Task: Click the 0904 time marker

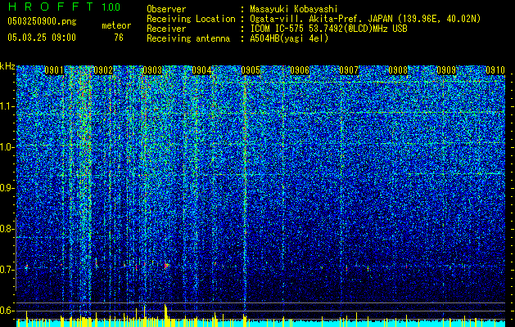Action: pyautogui.click(x=201, y=70)
